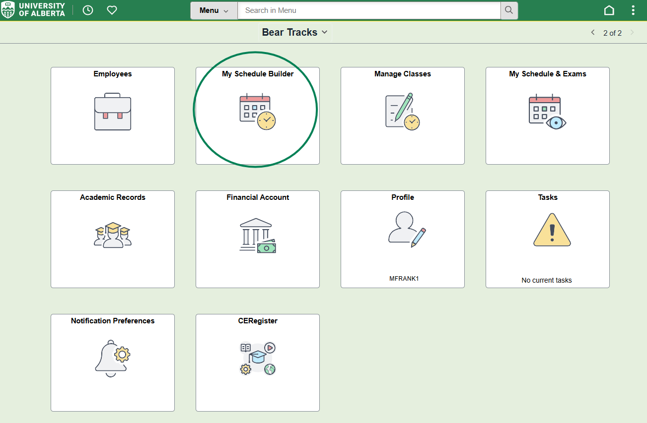Expand the Menu dropdown button
Screen dimensions: 647x423
[214, 10]
